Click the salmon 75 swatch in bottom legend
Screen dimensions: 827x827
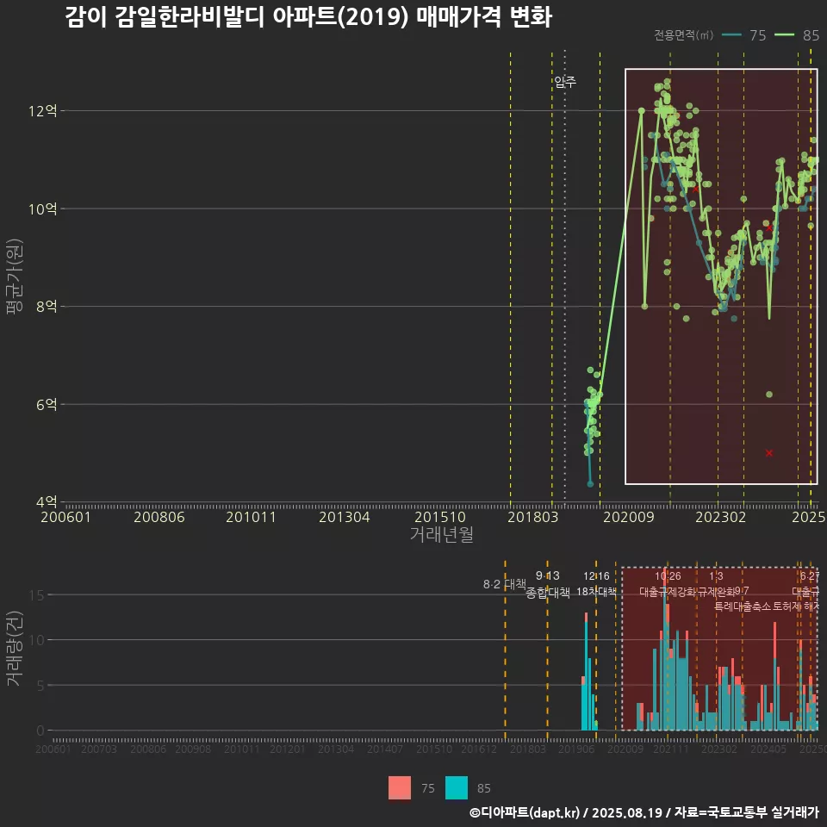(399, 788)
